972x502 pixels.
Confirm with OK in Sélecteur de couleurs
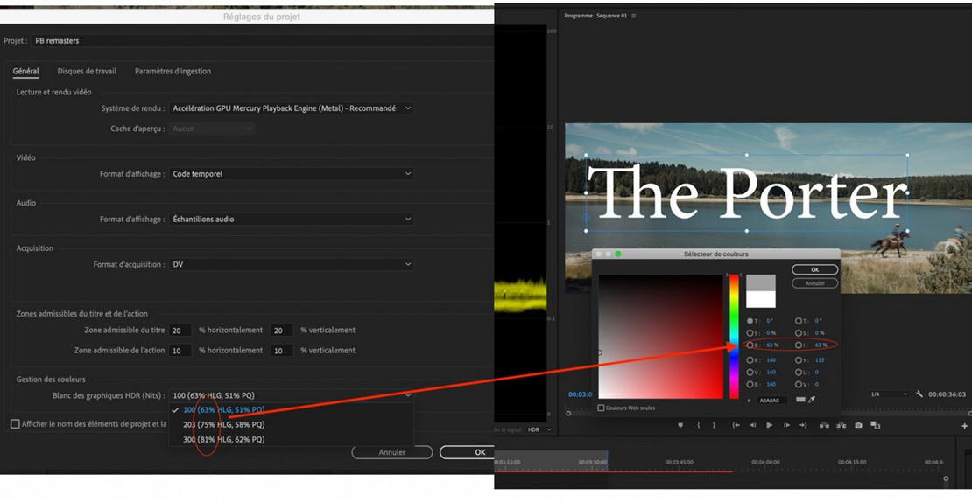point(814,270)
